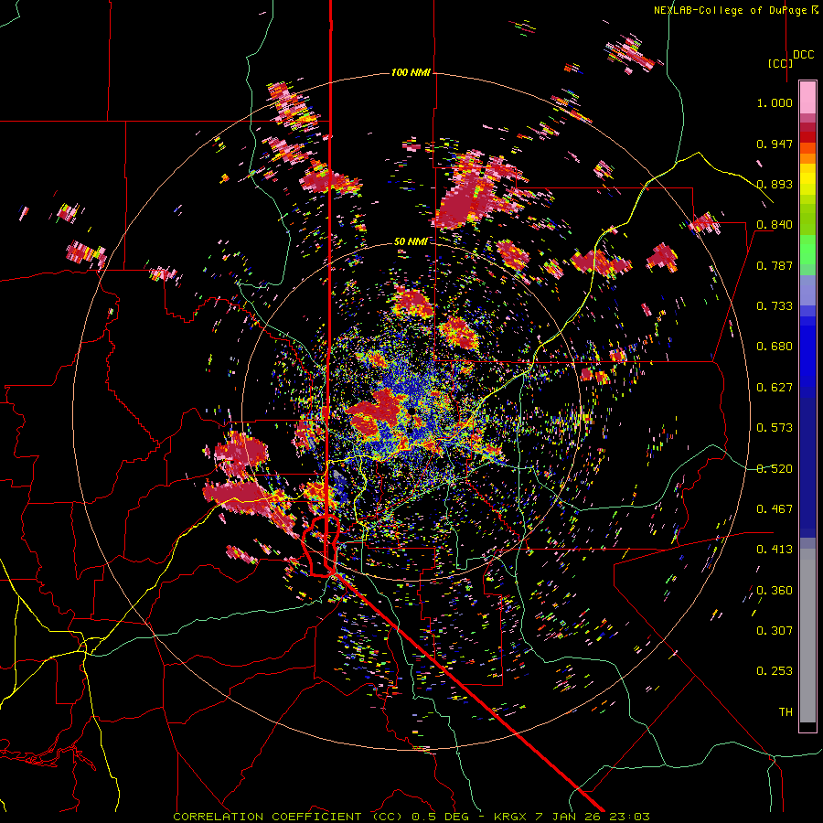The height and width of the screenshot is (823, 823).
Task: Click the TH label at the color bar bottom
Action: point(786,712)
